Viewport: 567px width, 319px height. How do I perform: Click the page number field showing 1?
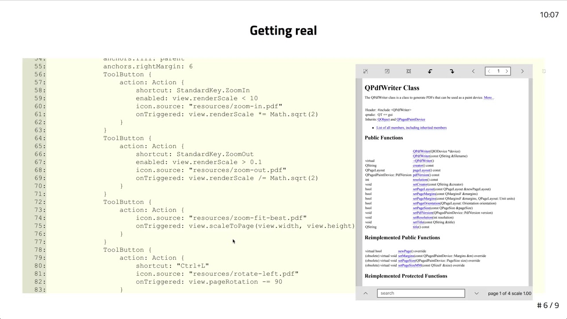click(x=498, y=71)
